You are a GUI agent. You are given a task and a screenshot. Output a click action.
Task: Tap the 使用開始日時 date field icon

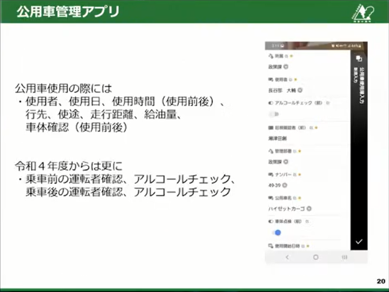coord(270,245)
